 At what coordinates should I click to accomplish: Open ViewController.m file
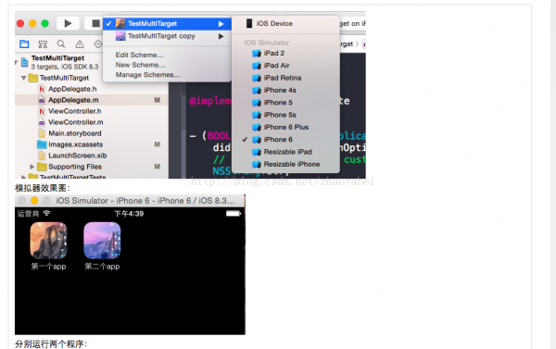pos(76,122)
